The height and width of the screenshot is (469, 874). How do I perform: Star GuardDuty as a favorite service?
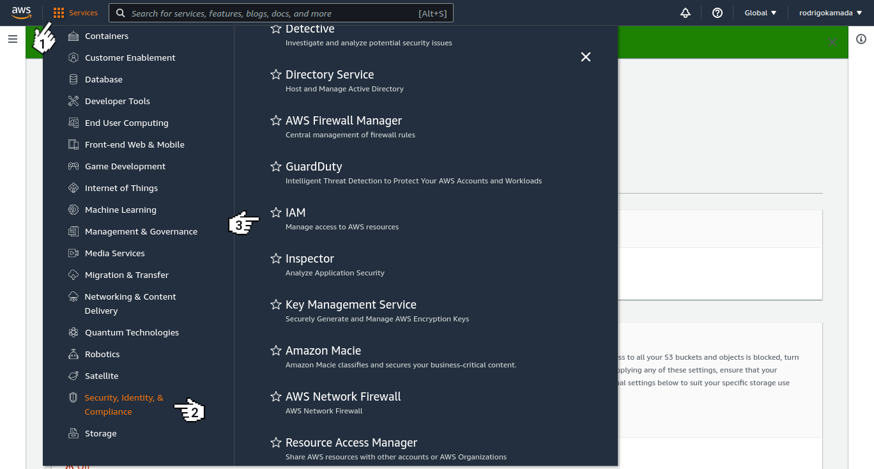click(x=276, y=166)
